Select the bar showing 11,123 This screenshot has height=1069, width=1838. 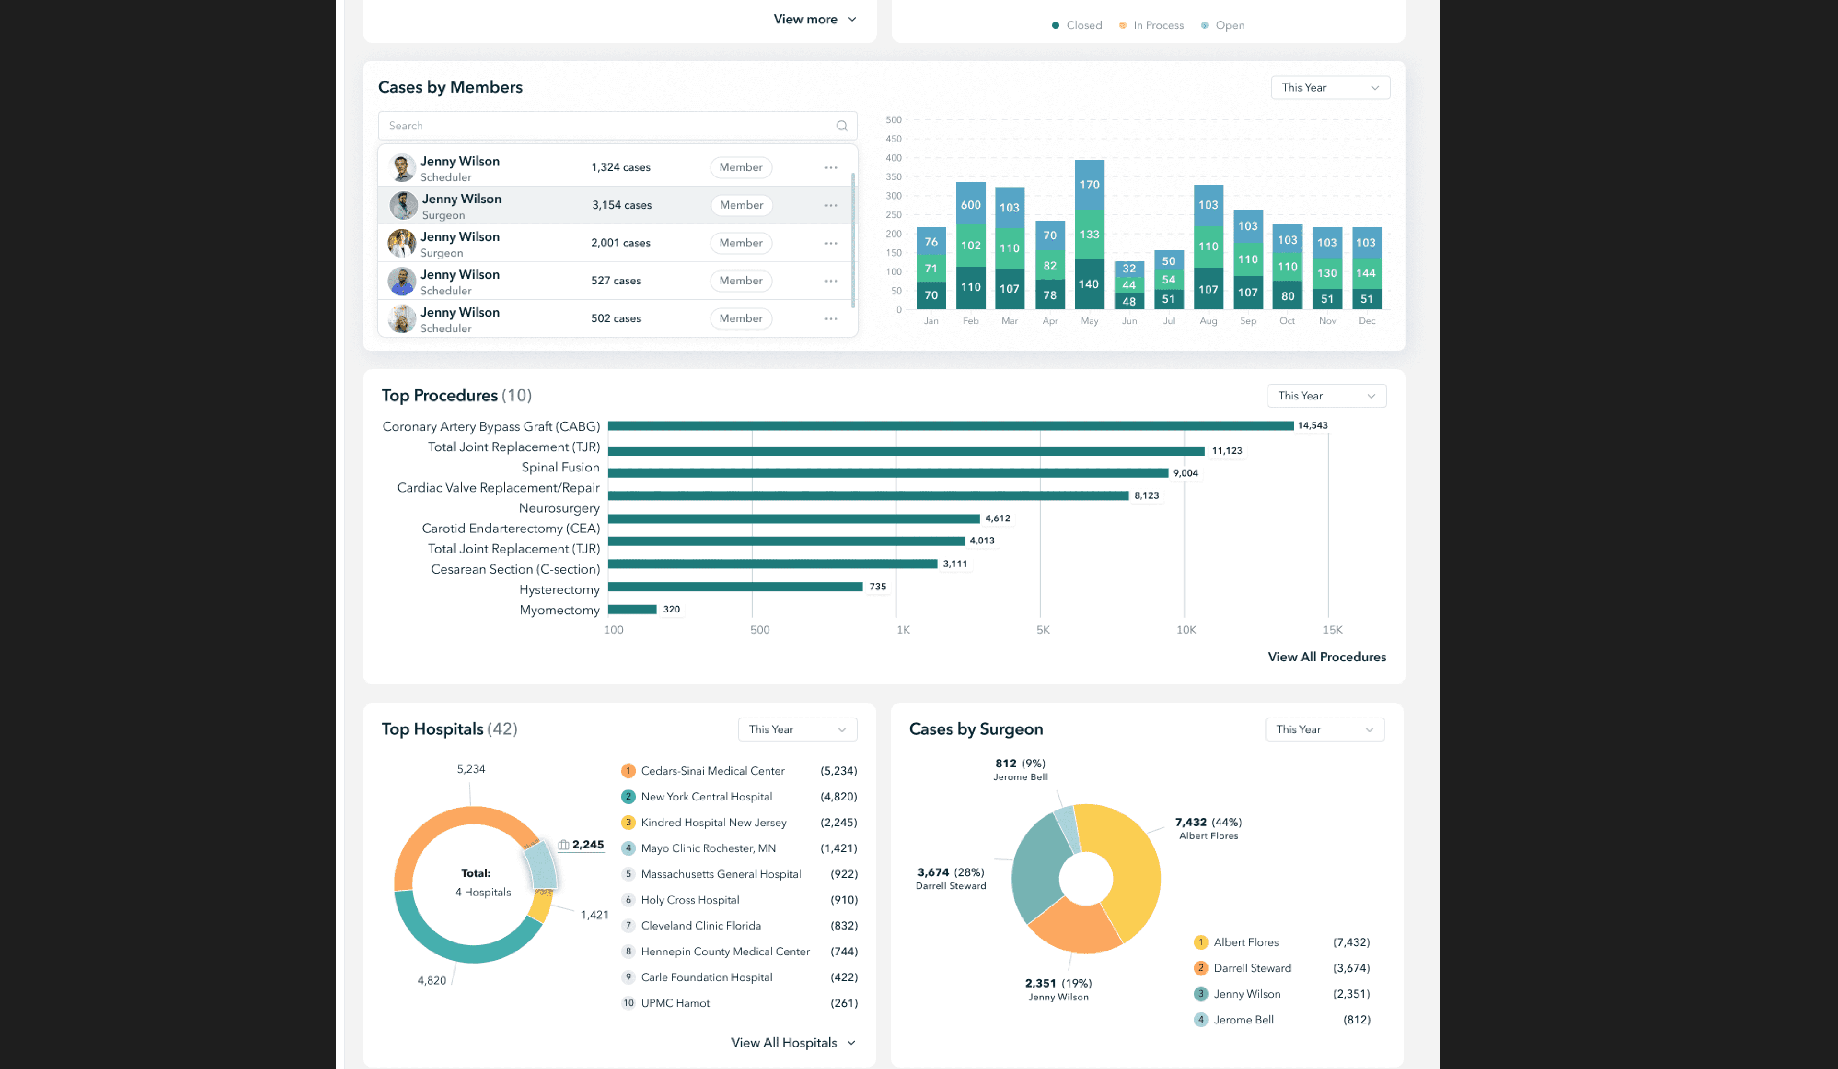[x=906, y=451]
